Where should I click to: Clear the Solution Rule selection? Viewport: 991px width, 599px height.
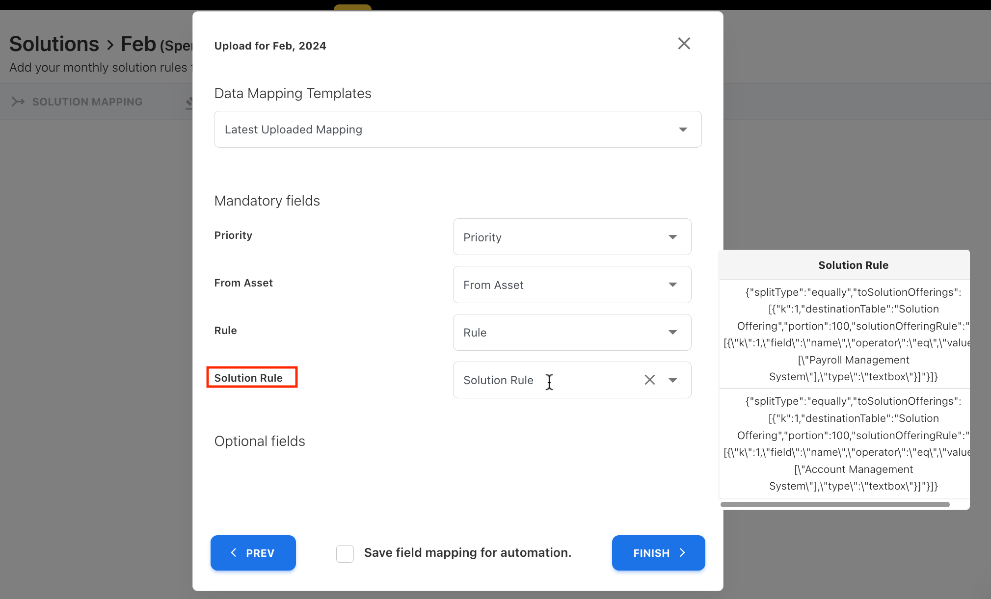(x=649, y=380)
